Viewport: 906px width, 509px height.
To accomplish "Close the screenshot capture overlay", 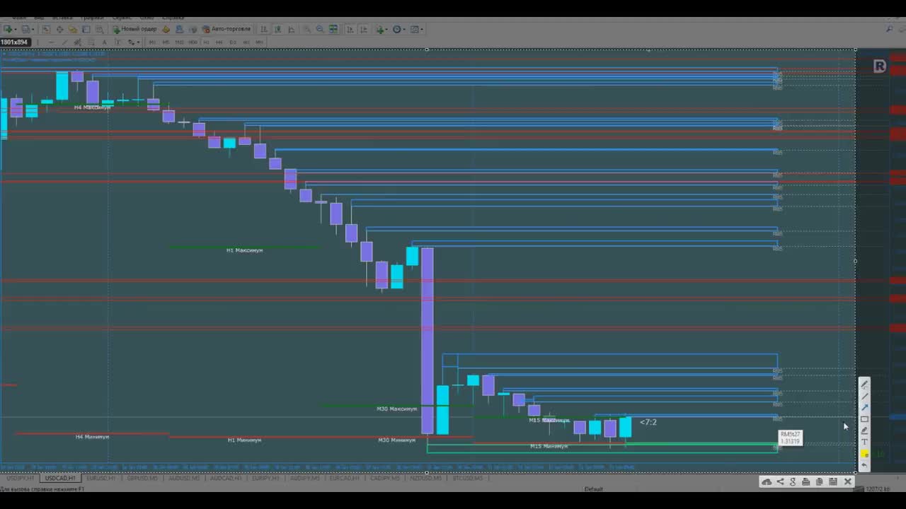I will [x=847, y=481].
